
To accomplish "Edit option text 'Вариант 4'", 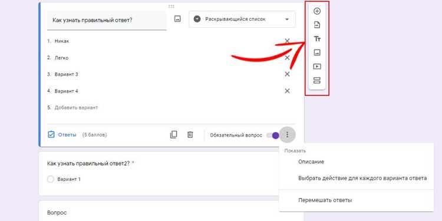I will tap(66, 91).
